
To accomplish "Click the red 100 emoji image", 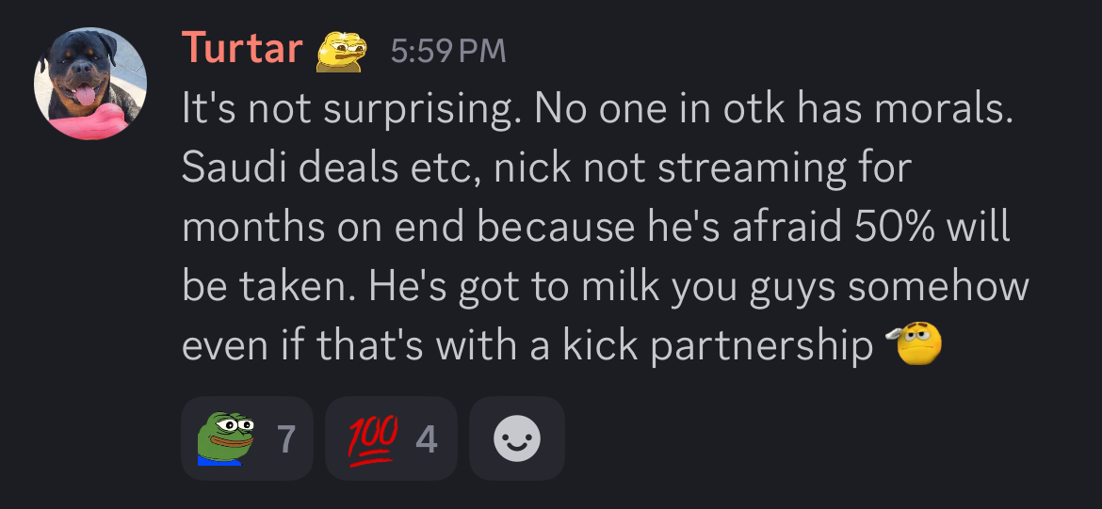I will (x=373, y=440).
